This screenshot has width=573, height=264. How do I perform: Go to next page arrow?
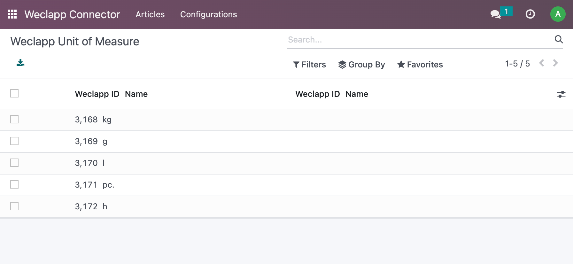click(555, 63)
